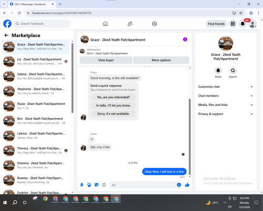The height and width of the screenshot is (211, 263).
Task: Open the notifications bell
Action: coord(242,24)
